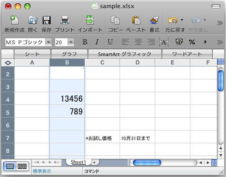226x177 pixels.
Task: Select the Sheet1 tab
Action: [x=78, y=162]
